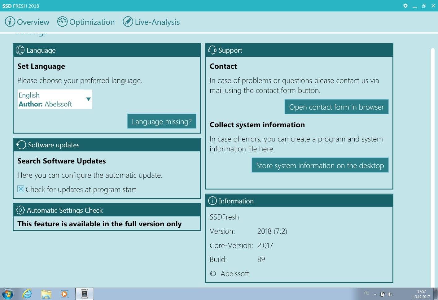Open the language selection dropdown

[55, 99]
